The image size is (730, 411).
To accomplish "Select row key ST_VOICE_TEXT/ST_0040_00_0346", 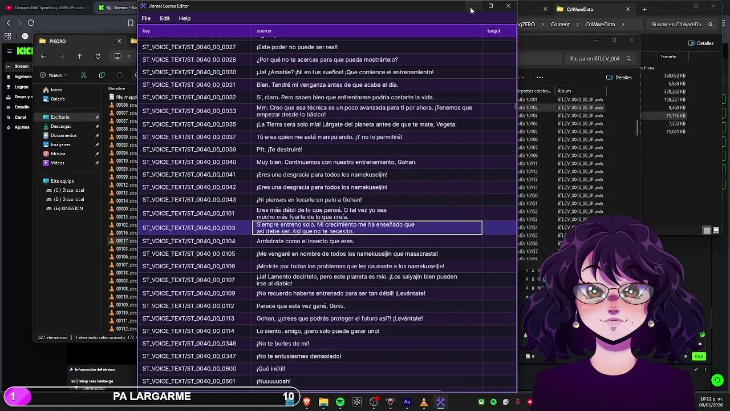I will 189,344.
